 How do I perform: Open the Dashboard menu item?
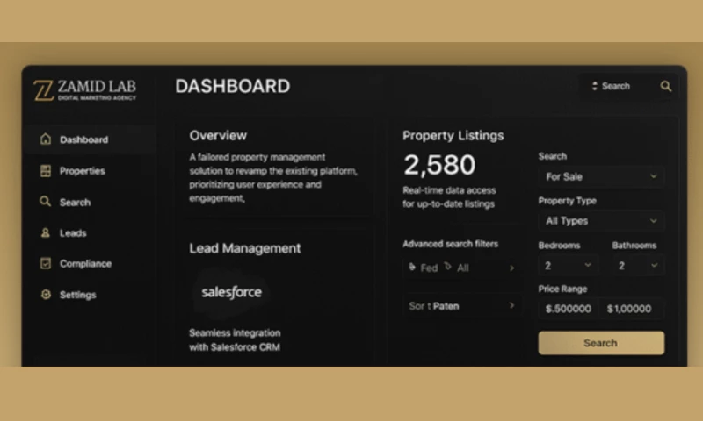91,139
